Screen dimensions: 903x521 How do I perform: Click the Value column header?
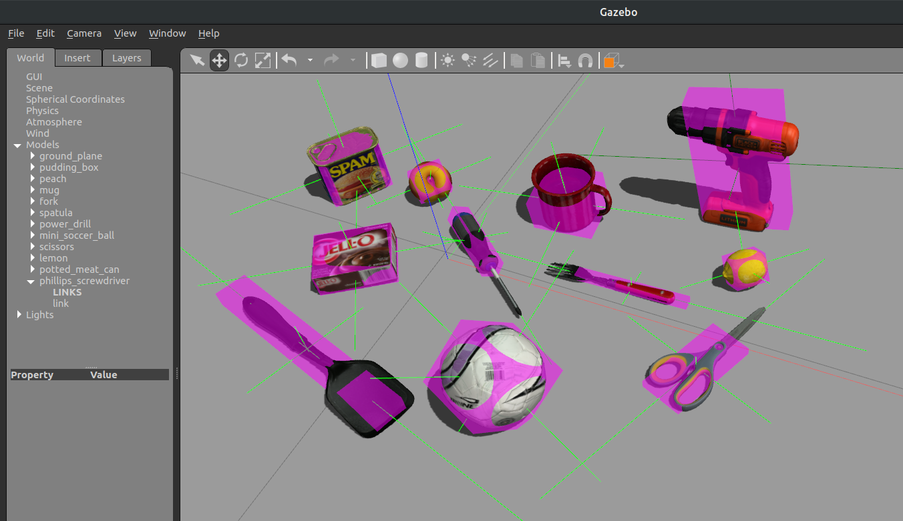coord(104,375)
